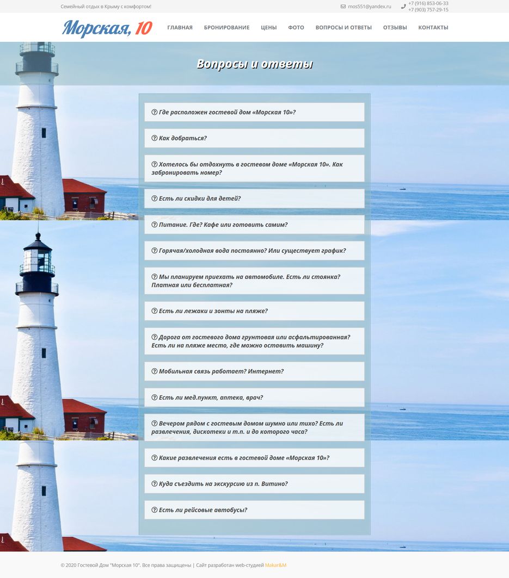
Task: Expand «Горячая/холодная вода постоянно?» question
Action: click(x=254, y=250)
